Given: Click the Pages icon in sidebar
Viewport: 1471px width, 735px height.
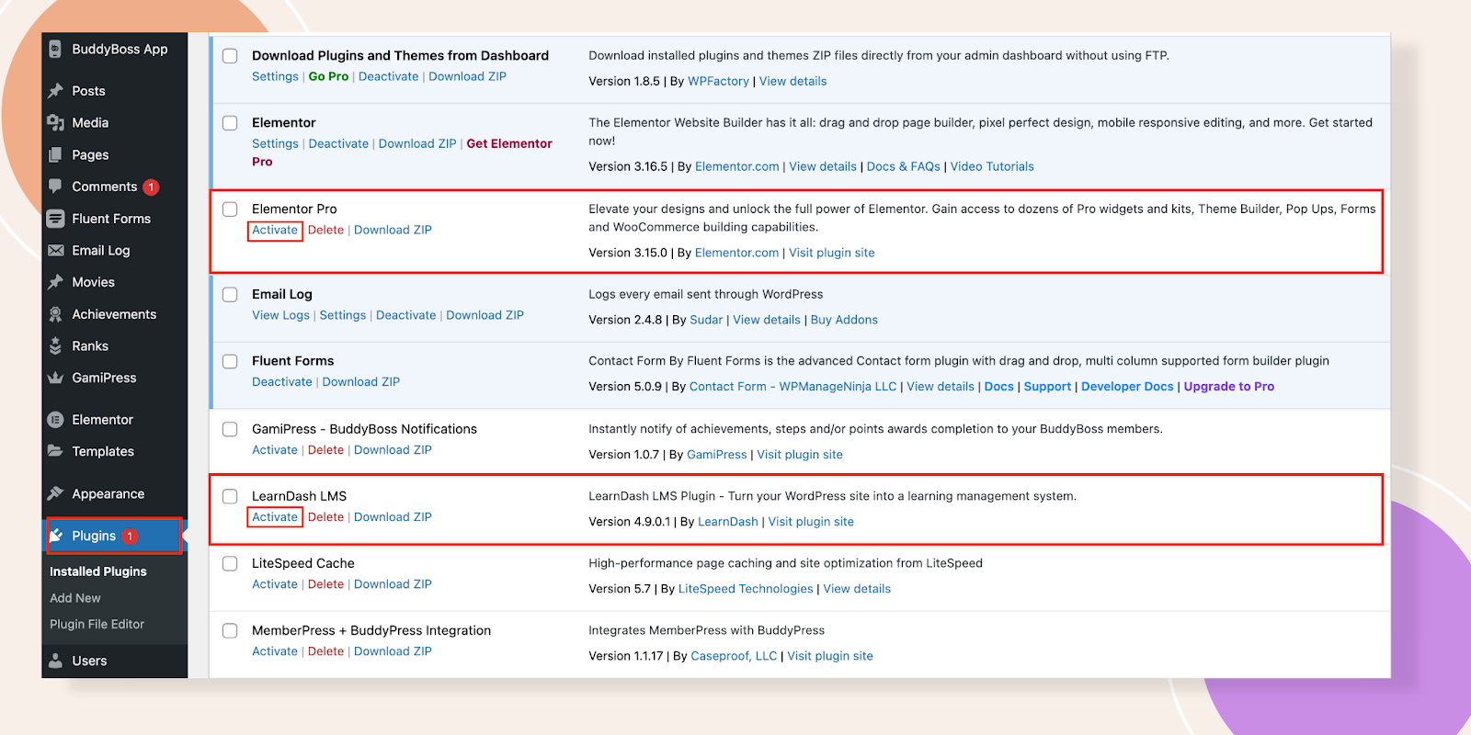Looking at the screenshot, I should (55, 155).
